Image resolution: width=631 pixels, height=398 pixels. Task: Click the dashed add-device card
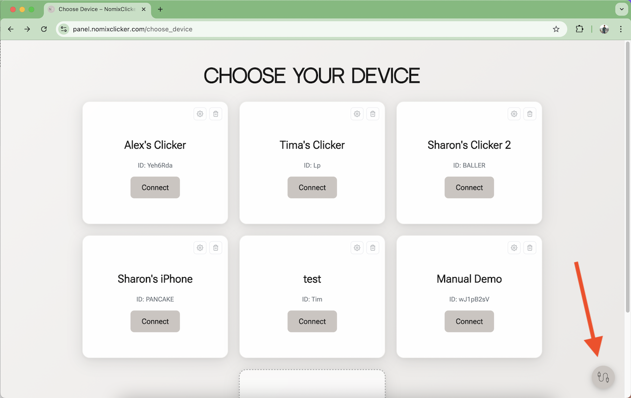pos(312,383)
